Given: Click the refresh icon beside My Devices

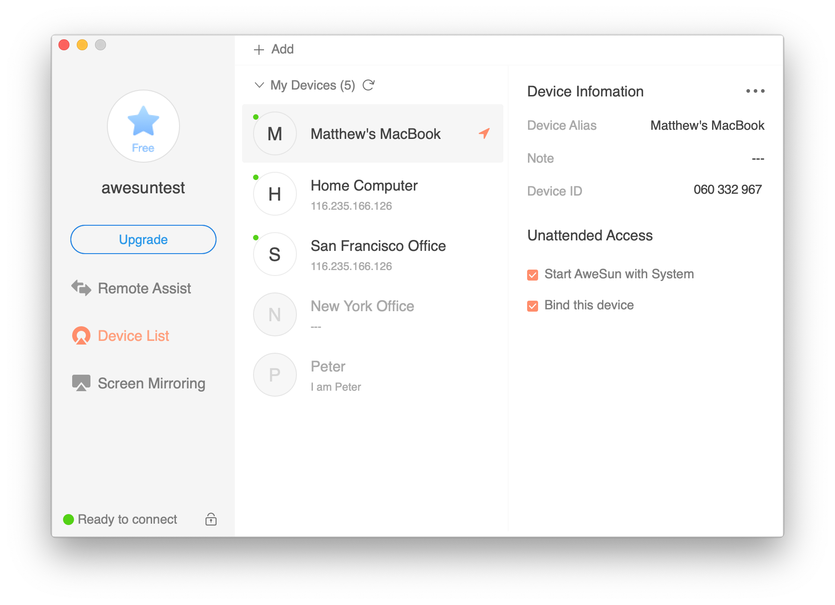Looking at the screenshot, I should point(369,85).
